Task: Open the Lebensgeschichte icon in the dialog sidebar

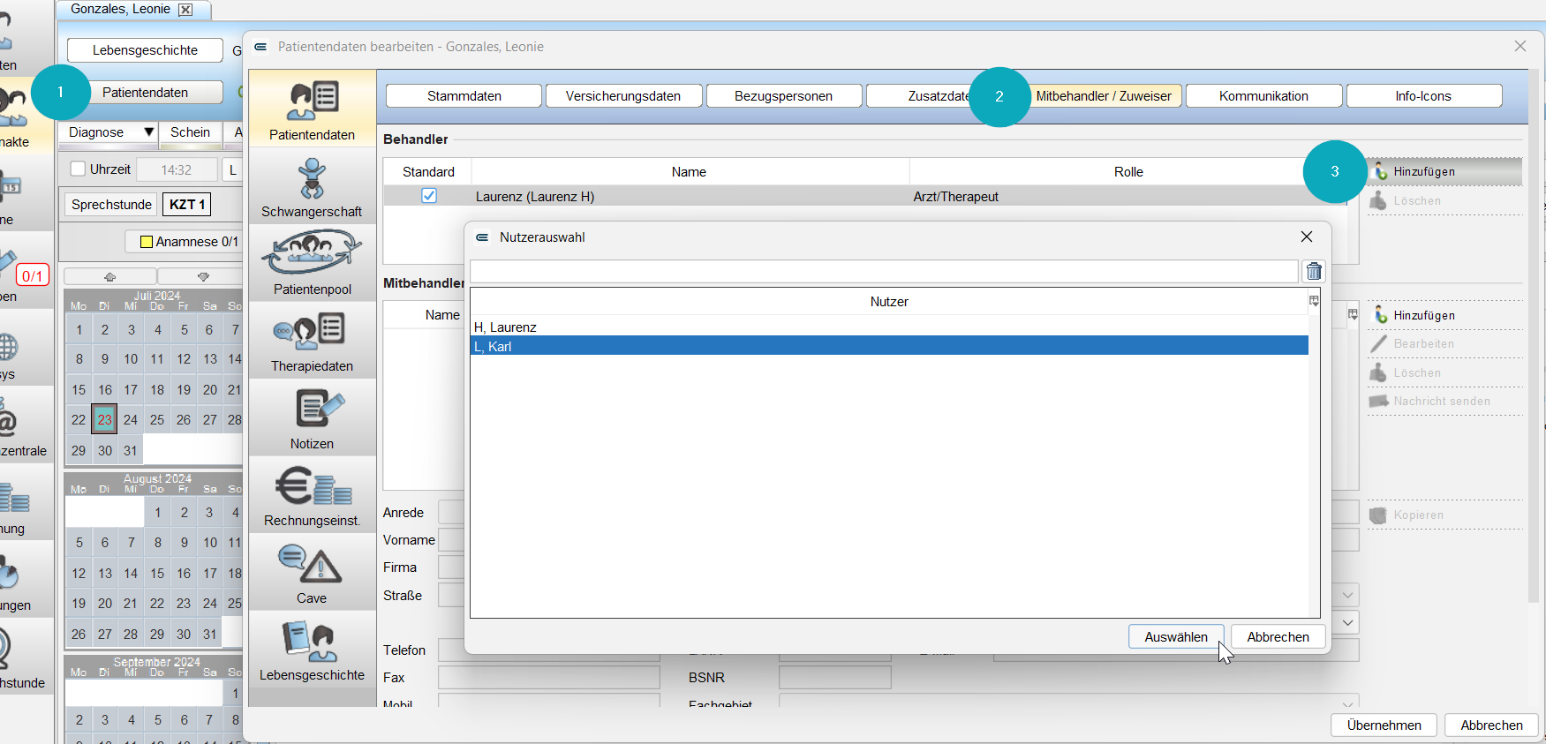Action: 312,650
